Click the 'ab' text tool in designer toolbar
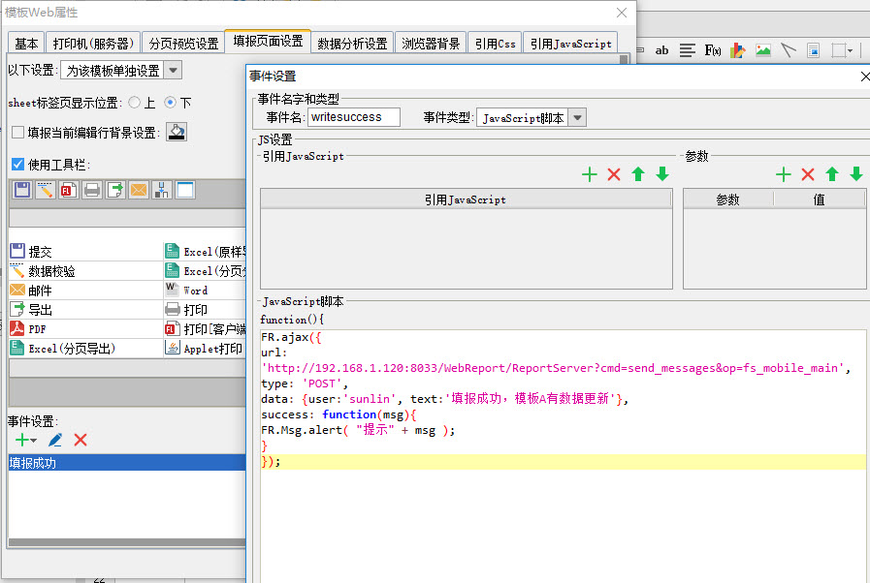This screenshot has height=583, width=870. click(661, 50)
